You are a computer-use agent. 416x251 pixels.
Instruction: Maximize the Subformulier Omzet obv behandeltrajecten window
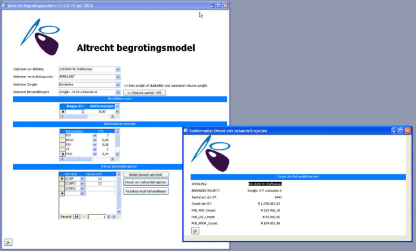click(x=401, y=131)
